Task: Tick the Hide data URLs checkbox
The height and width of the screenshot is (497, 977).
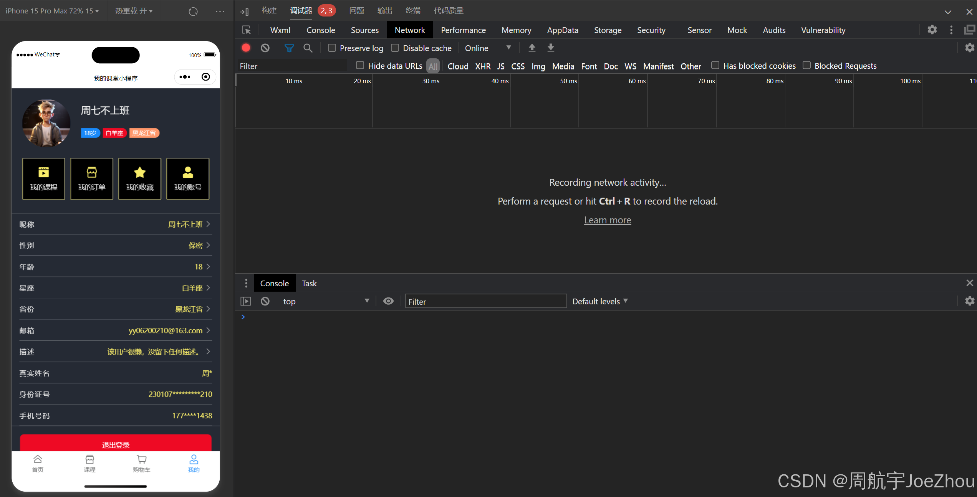Action: click(360, 66)
